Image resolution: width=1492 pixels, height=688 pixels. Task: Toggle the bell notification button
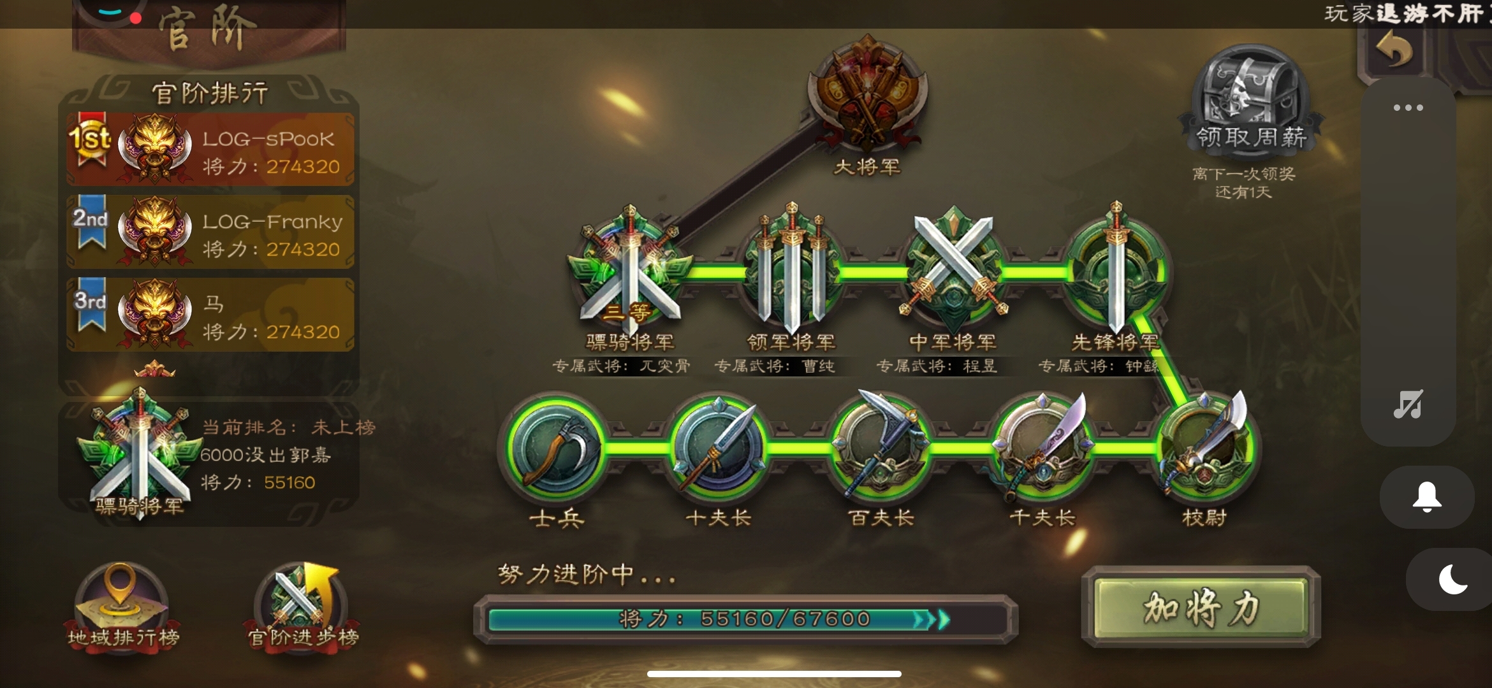[1428, 497]
